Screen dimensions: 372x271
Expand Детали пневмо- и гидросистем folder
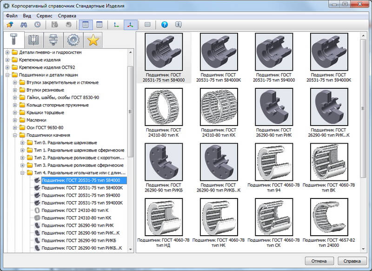pyautogui.click(x=7, y=53)
